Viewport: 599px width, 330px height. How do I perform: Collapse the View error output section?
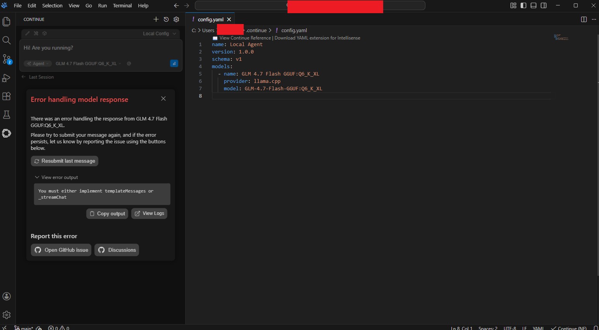[56, 177]
